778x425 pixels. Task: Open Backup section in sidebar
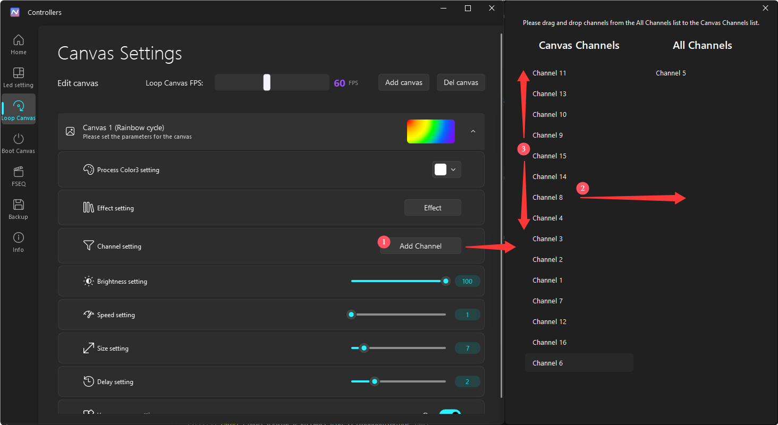[x=19, y=209]
